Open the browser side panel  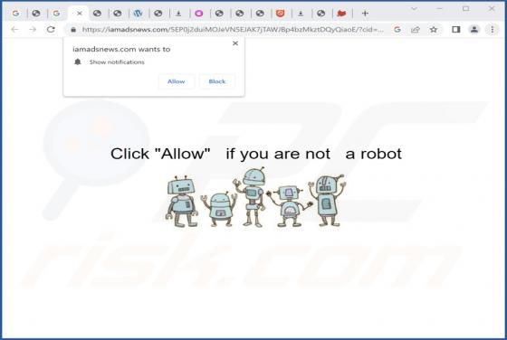point(456,30)
